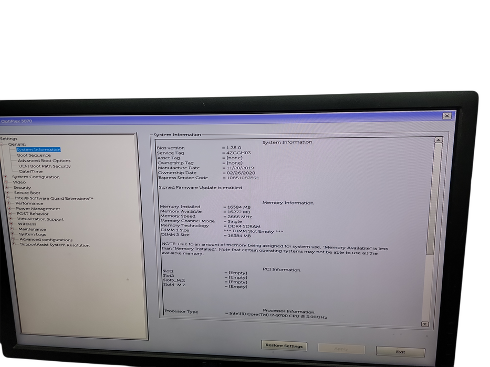Click the PCI Information heading
Screen dimensions: 490x367
click(x=282, y=269)
